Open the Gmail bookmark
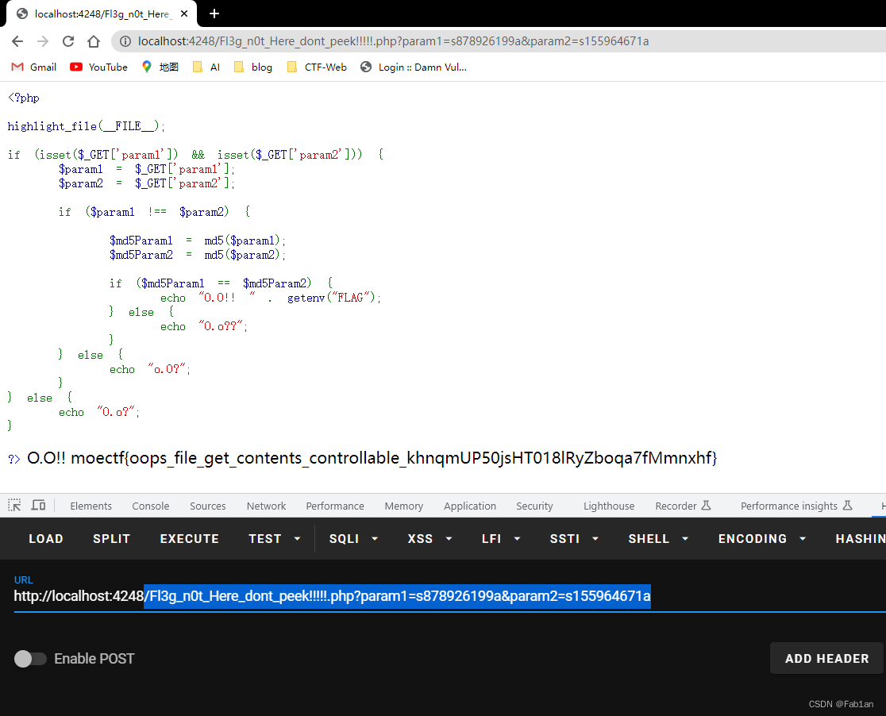886x716 pixels. pos(34,67)
